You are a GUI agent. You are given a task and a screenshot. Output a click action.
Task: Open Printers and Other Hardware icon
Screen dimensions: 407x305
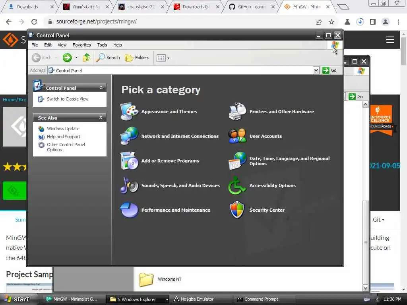pyautogui.click(x=237, y=112)
